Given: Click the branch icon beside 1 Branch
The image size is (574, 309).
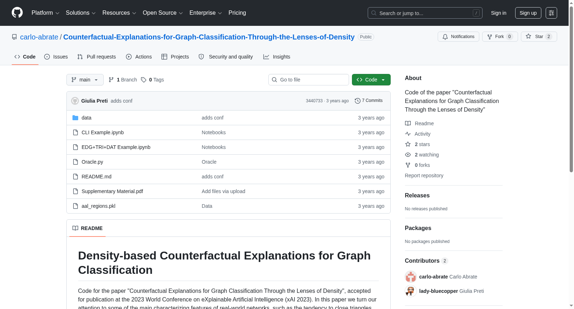Looking at the screenshot, I should [x=111, y=80].
